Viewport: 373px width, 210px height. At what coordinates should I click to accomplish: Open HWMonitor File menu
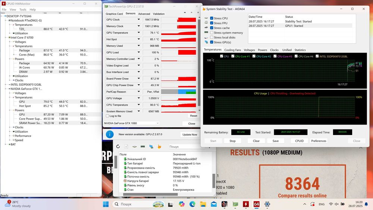click(4, 10)
